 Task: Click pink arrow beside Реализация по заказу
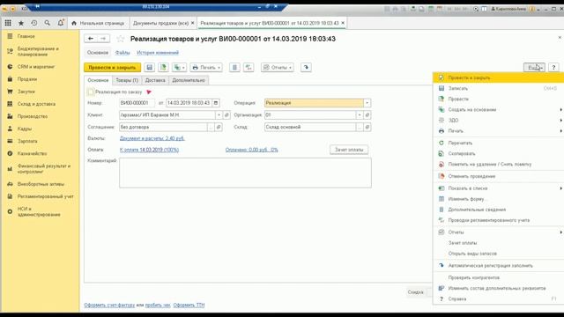tap(149, 92)
